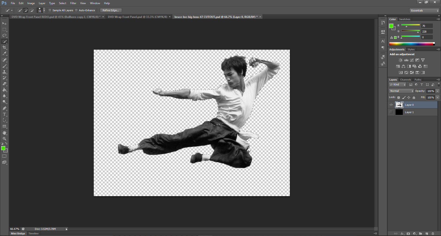Image resolution: width=441 pixels, height=236 pixels.
Task: Open the Fill slider dropdown arrow
Action: coord(437,98)
